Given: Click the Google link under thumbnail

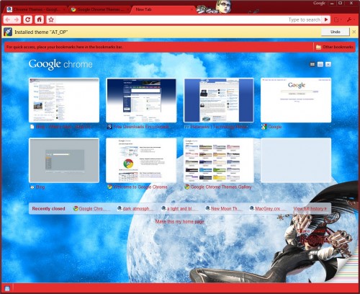Looking at the screenshot, I should (275, 127).
